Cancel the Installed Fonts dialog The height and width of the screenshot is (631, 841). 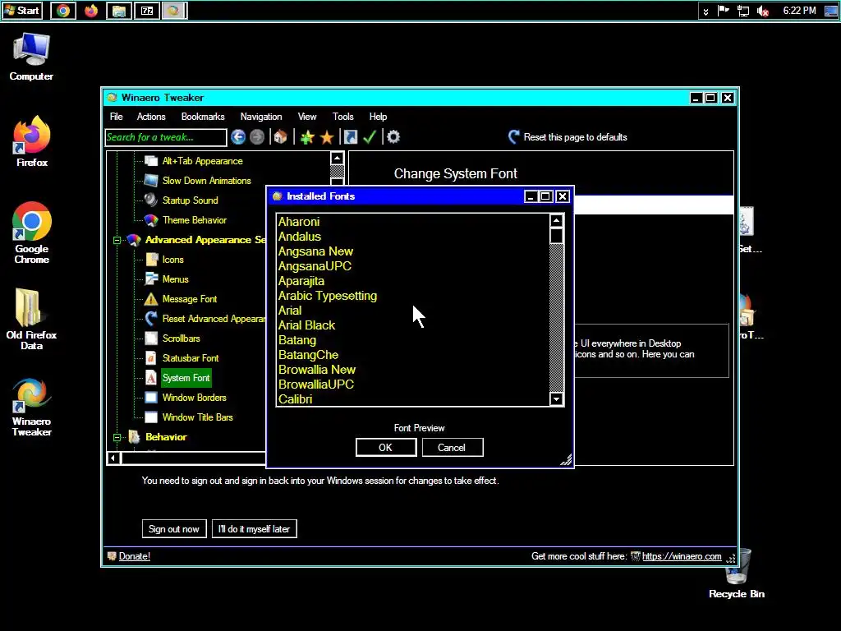point(453,448)
